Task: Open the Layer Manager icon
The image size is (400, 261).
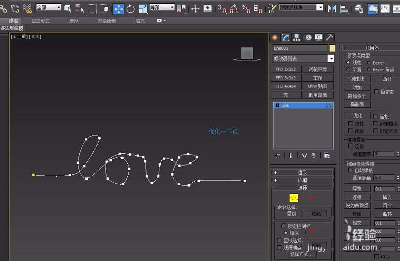Action: click(359, 9)
